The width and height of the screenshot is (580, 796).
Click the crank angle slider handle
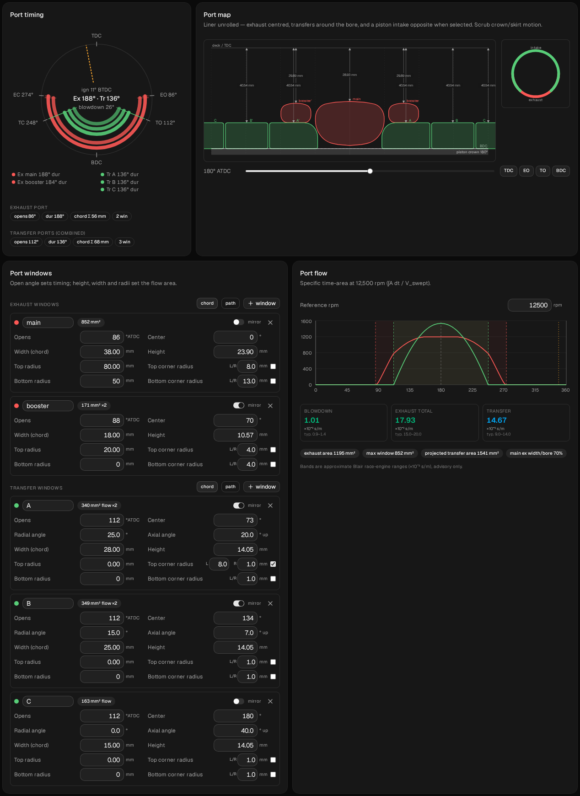tap(370, 171)
